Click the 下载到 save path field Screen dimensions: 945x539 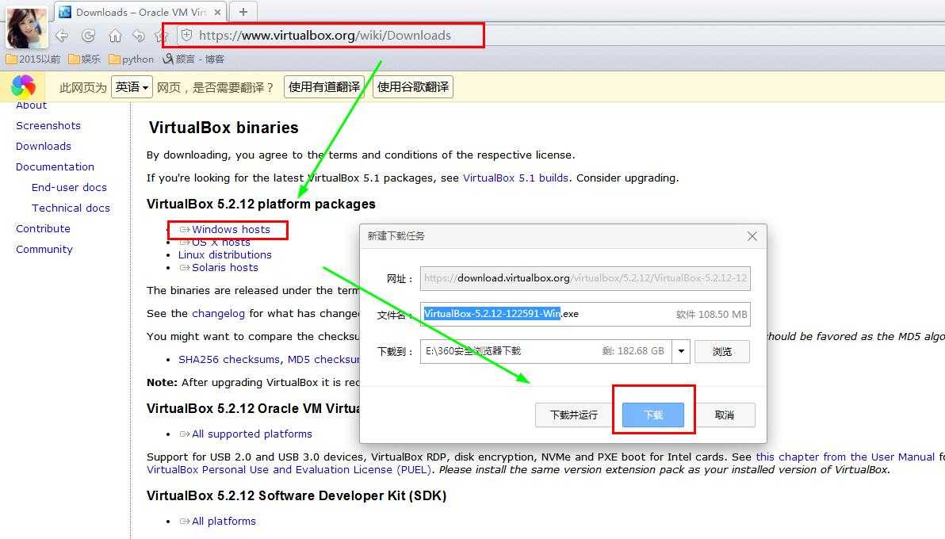(546, 351)
